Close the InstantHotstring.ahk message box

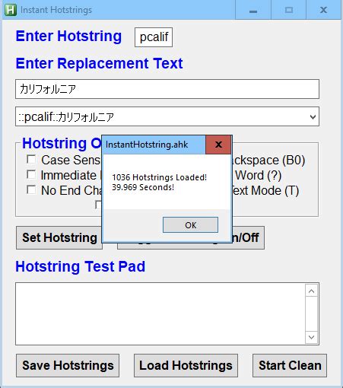tap(218, 145)
